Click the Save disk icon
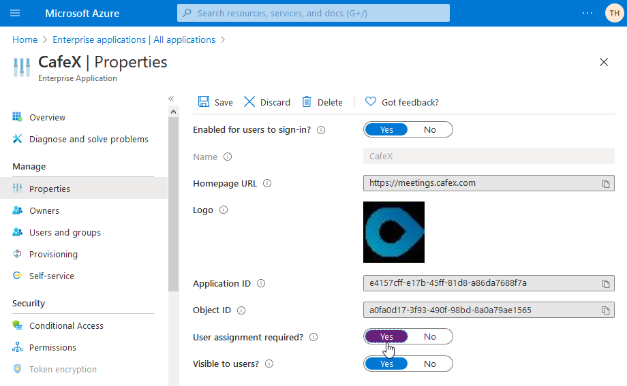The height and width of the screenshot is (386, 627). 204,102
